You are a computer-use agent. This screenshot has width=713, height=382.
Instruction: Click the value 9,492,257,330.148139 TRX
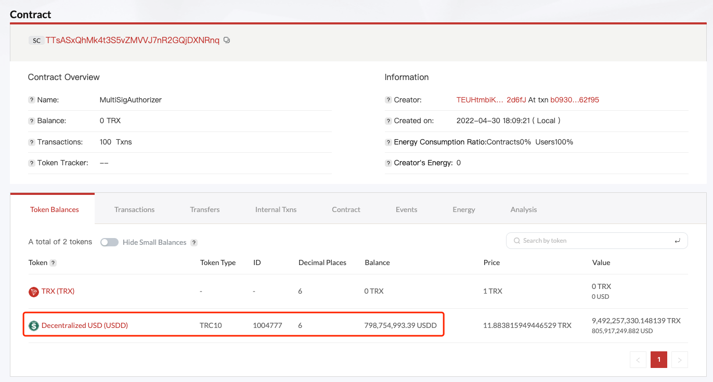pos(637,321)
